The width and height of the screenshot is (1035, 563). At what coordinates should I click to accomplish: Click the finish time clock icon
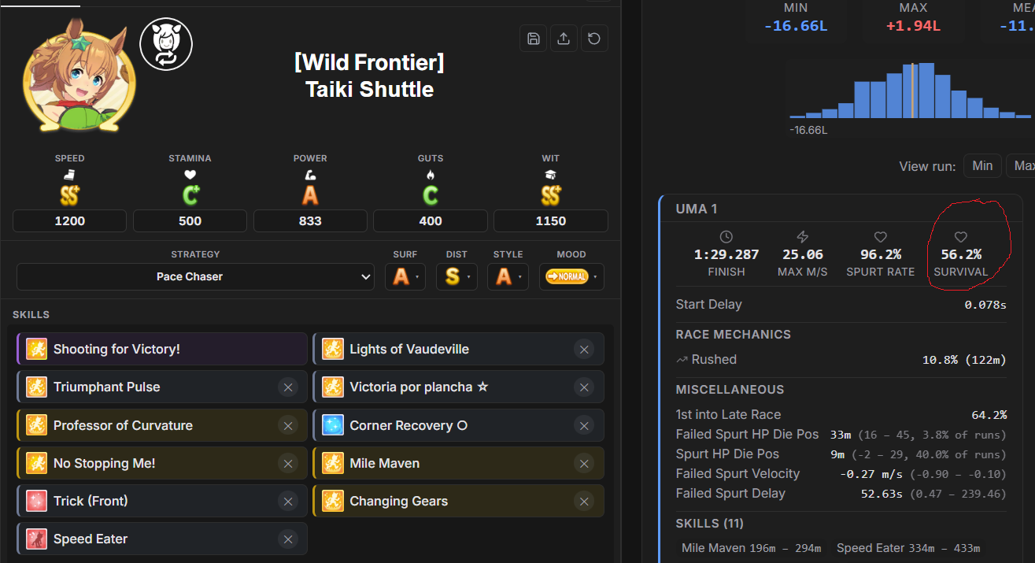(x=726, y=237)
